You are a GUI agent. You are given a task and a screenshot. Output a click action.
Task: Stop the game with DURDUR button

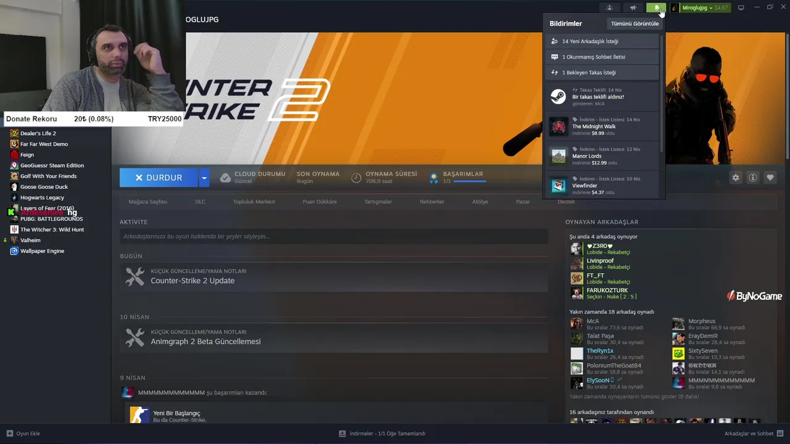coord(159,178)
